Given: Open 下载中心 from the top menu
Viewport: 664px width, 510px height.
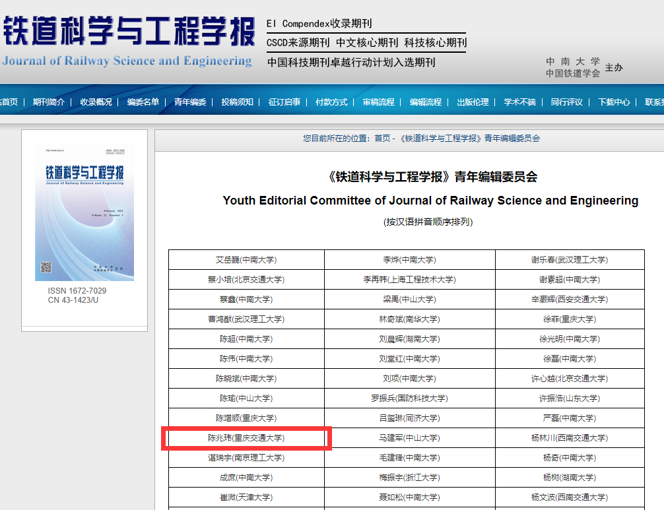Looking at the screenshot, I should tap(614, 102).
